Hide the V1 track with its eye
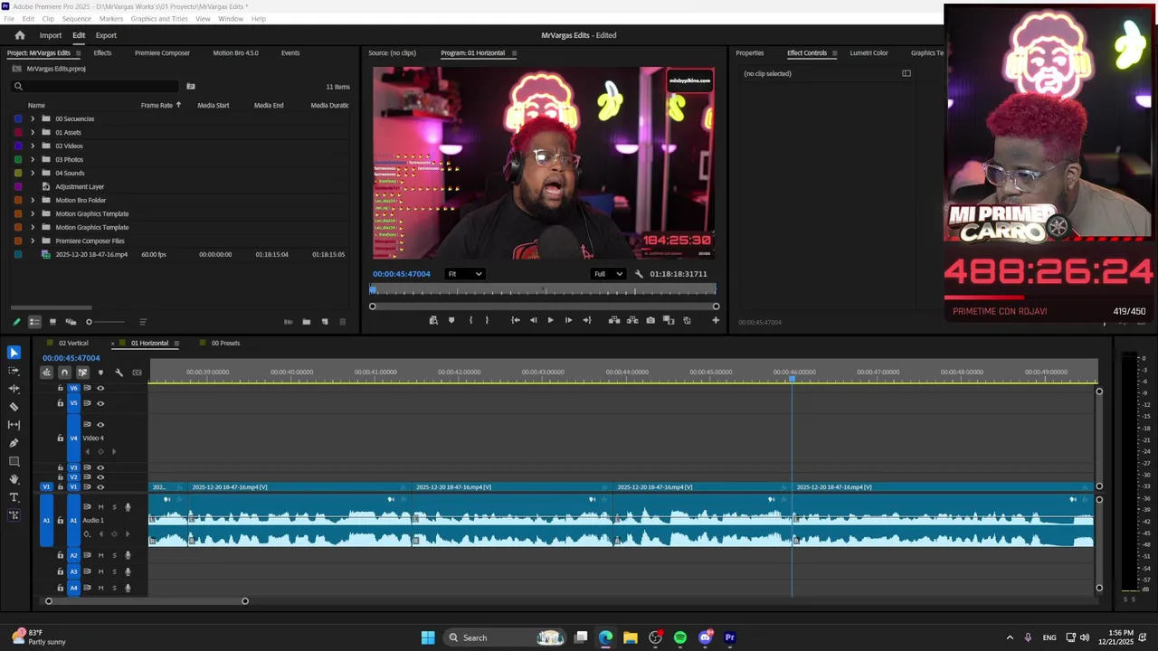 pos(100,487)
